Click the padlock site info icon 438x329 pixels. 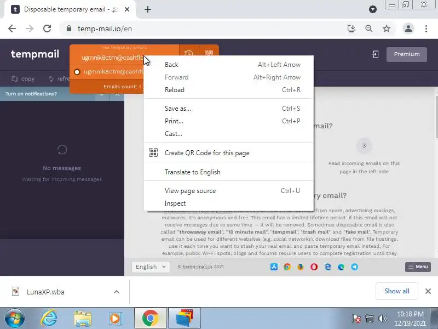69,29
